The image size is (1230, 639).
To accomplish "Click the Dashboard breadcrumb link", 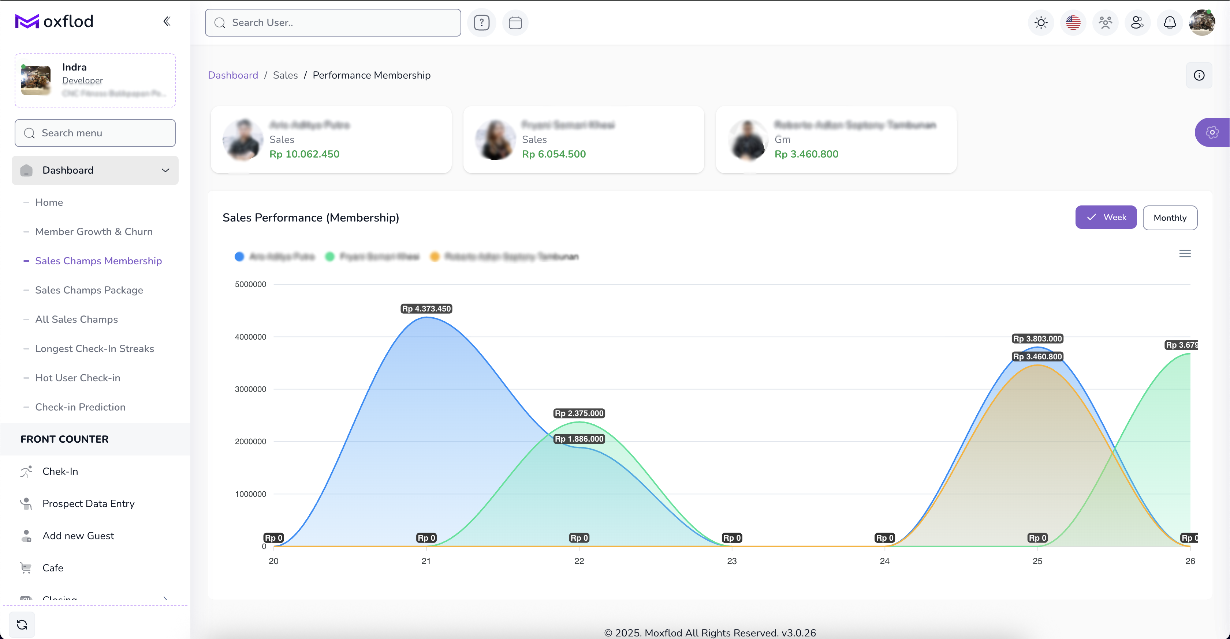I will (233, 75).
